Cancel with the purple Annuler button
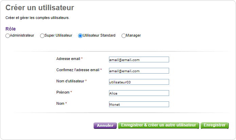Screen dimensions: 236x140 [x=105, y=125]
